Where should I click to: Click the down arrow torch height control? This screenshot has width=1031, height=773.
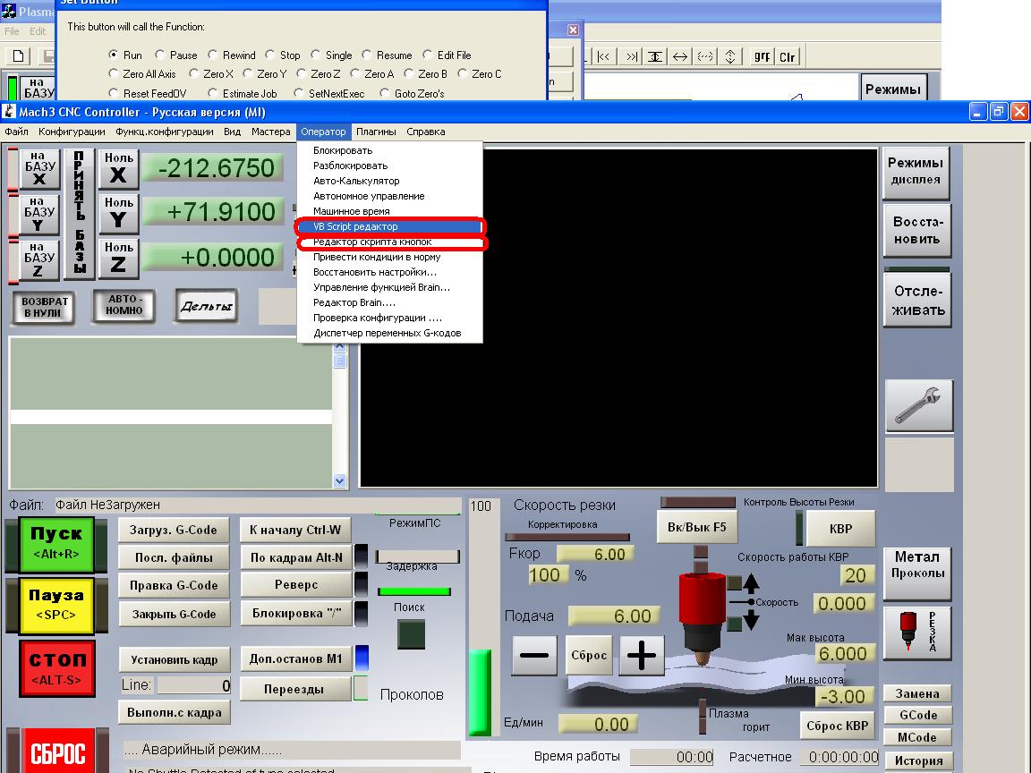(x=751, y=620)
